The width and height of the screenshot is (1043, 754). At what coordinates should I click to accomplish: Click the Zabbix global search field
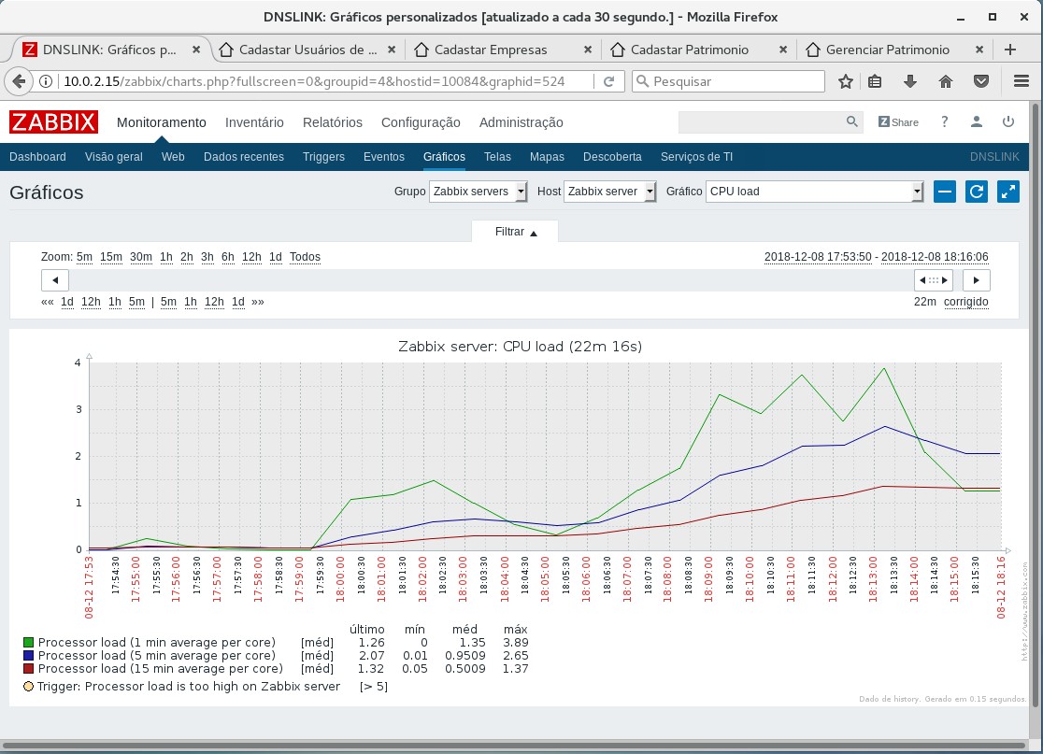(762, 121)
